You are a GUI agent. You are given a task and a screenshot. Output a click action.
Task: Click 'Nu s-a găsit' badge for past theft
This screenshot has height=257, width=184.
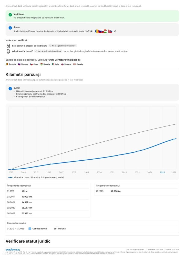pos(48,51)
